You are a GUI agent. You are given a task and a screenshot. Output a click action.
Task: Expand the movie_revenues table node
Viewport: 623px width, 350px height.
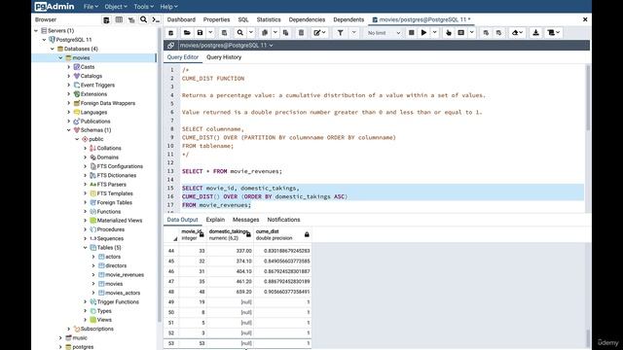tap(93, 274)
